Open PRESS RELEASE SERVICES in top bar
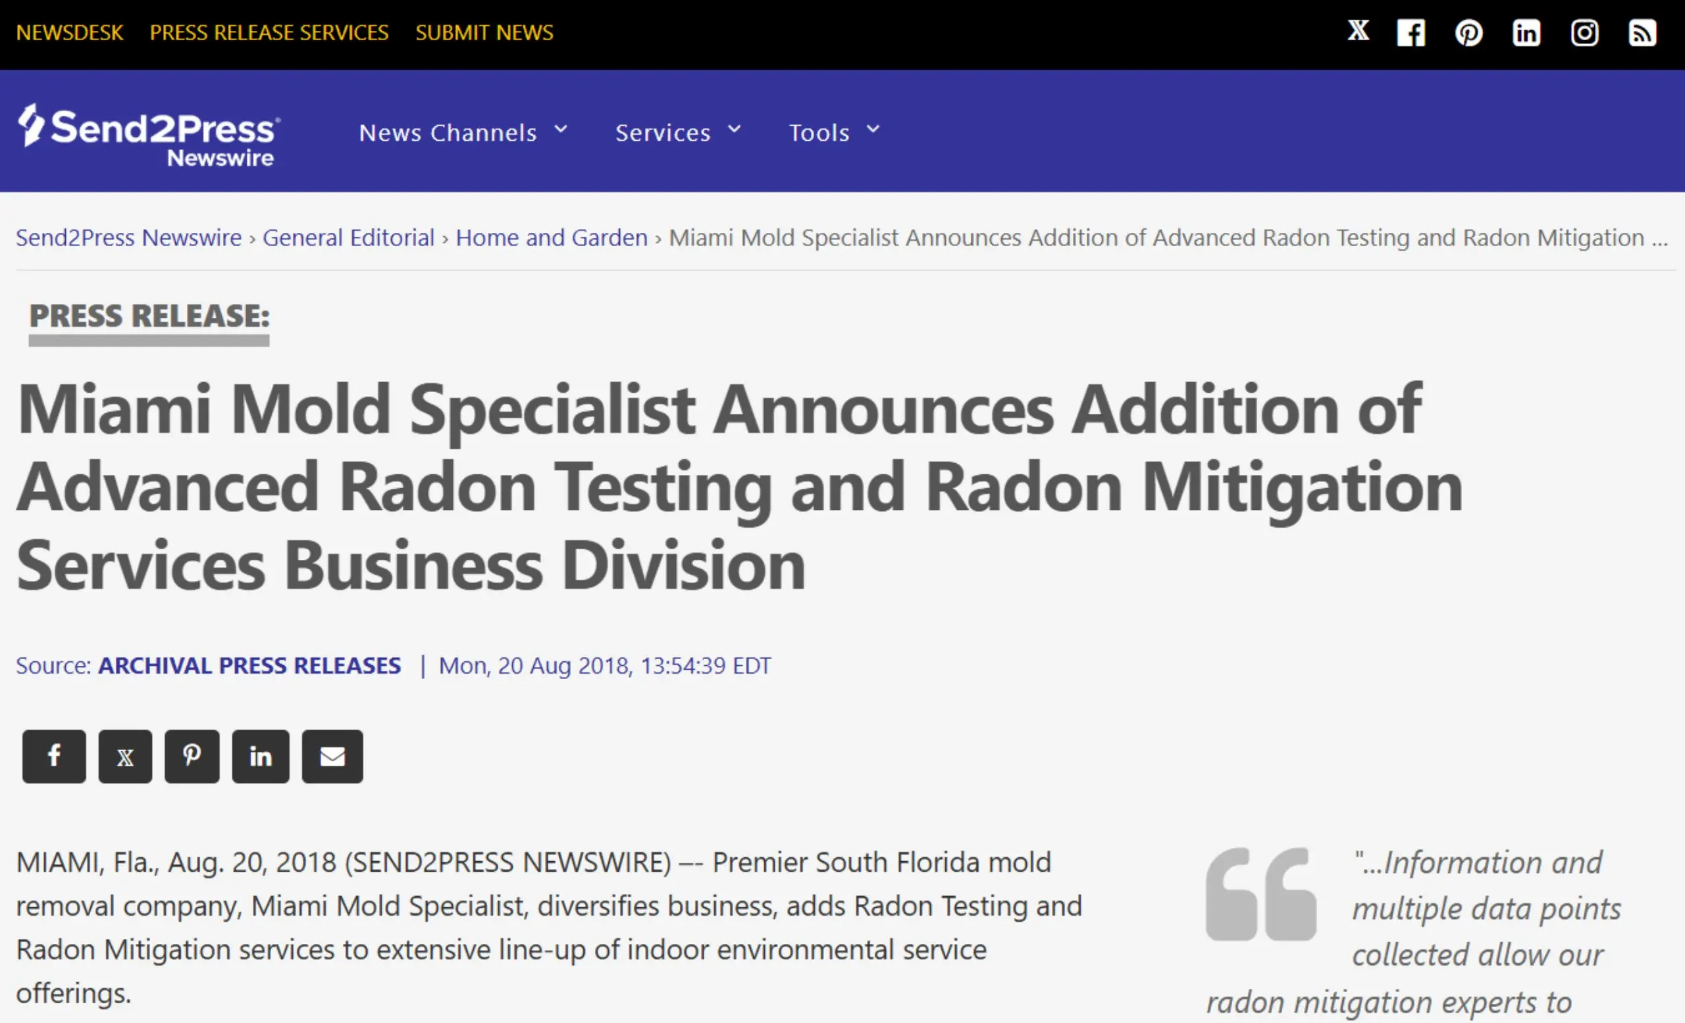This screenshot has height=1023, width=1685. point(269,32)
